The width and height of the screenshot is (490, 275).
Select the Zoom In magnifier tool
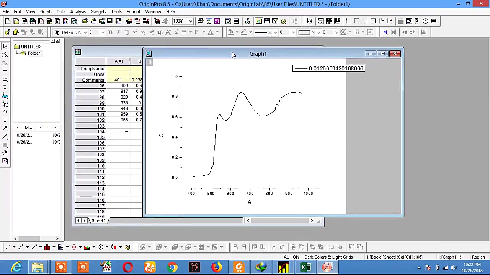click(5, 55)
